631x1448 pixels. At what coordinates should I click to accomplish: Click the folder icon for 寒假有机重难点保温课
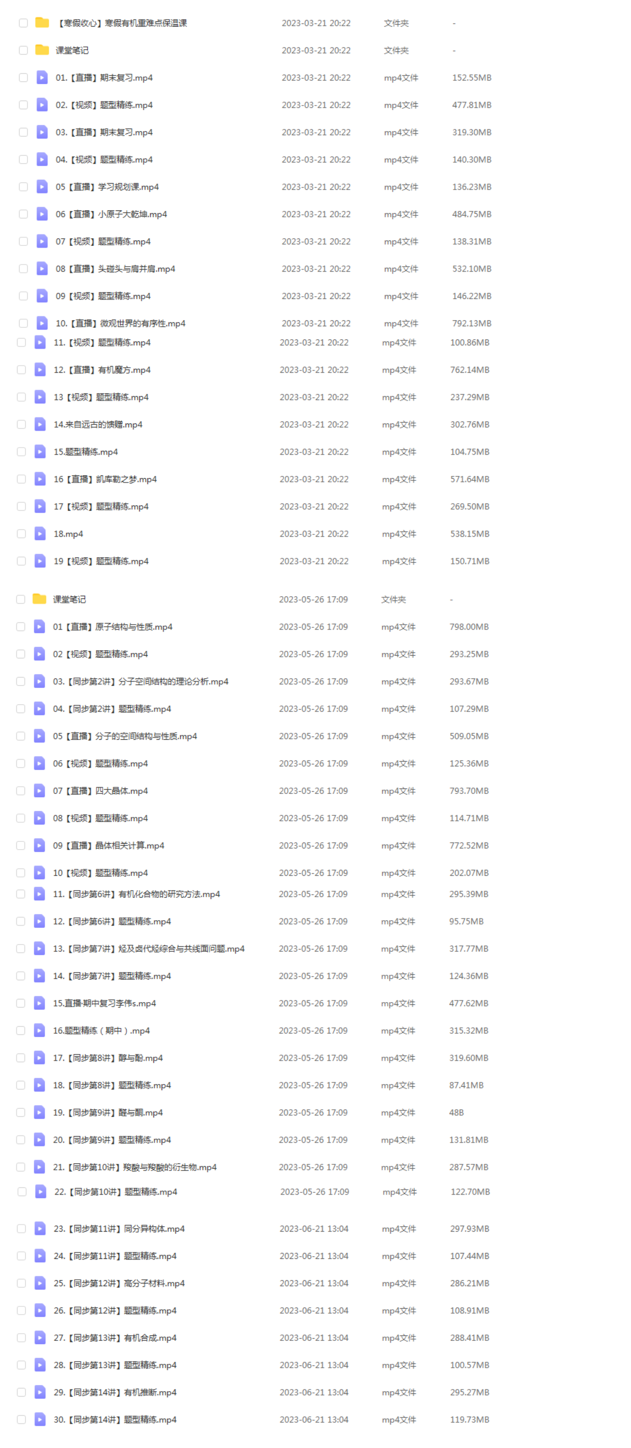click(41, 22)
